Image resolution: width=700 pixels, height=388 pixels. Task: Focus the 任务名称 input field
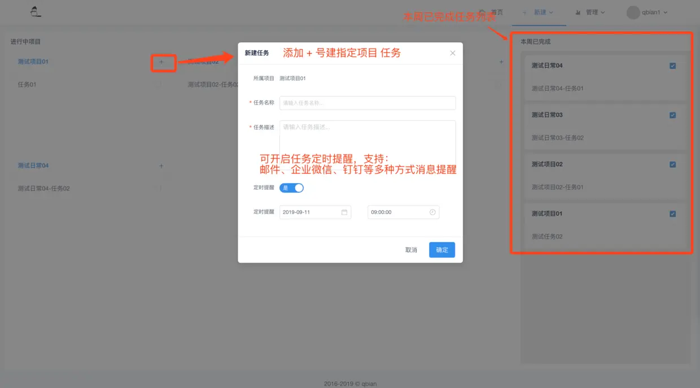tap(368, 103)
